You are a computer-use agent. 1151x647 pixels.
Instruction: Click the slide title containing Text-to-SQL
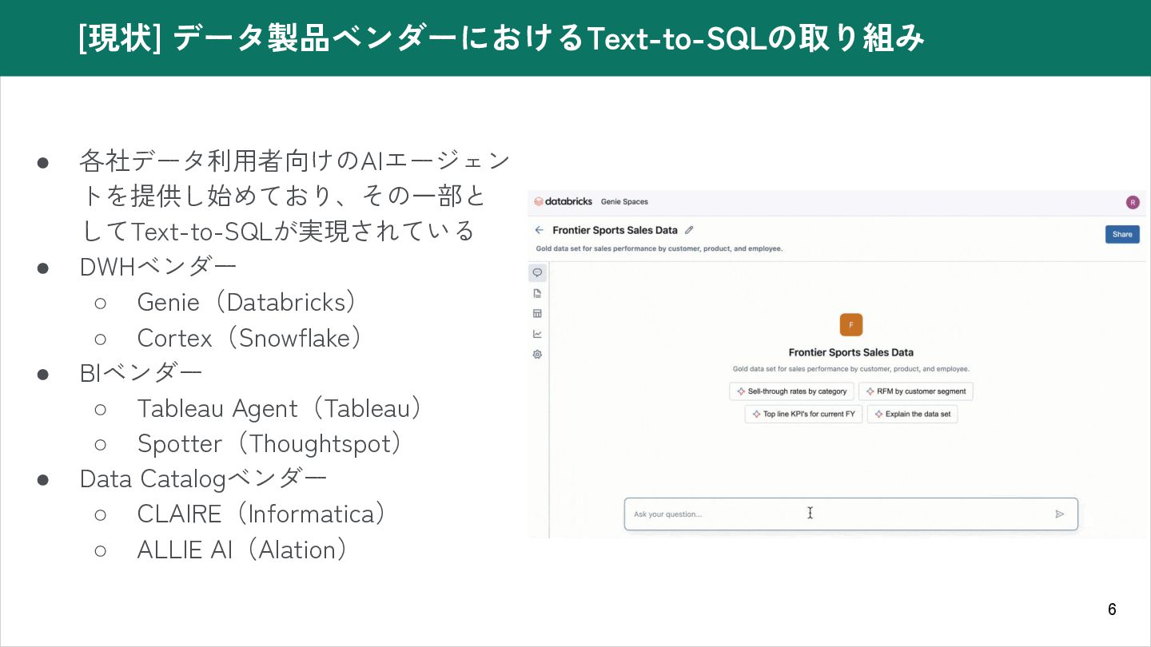(x=502, y=38)
